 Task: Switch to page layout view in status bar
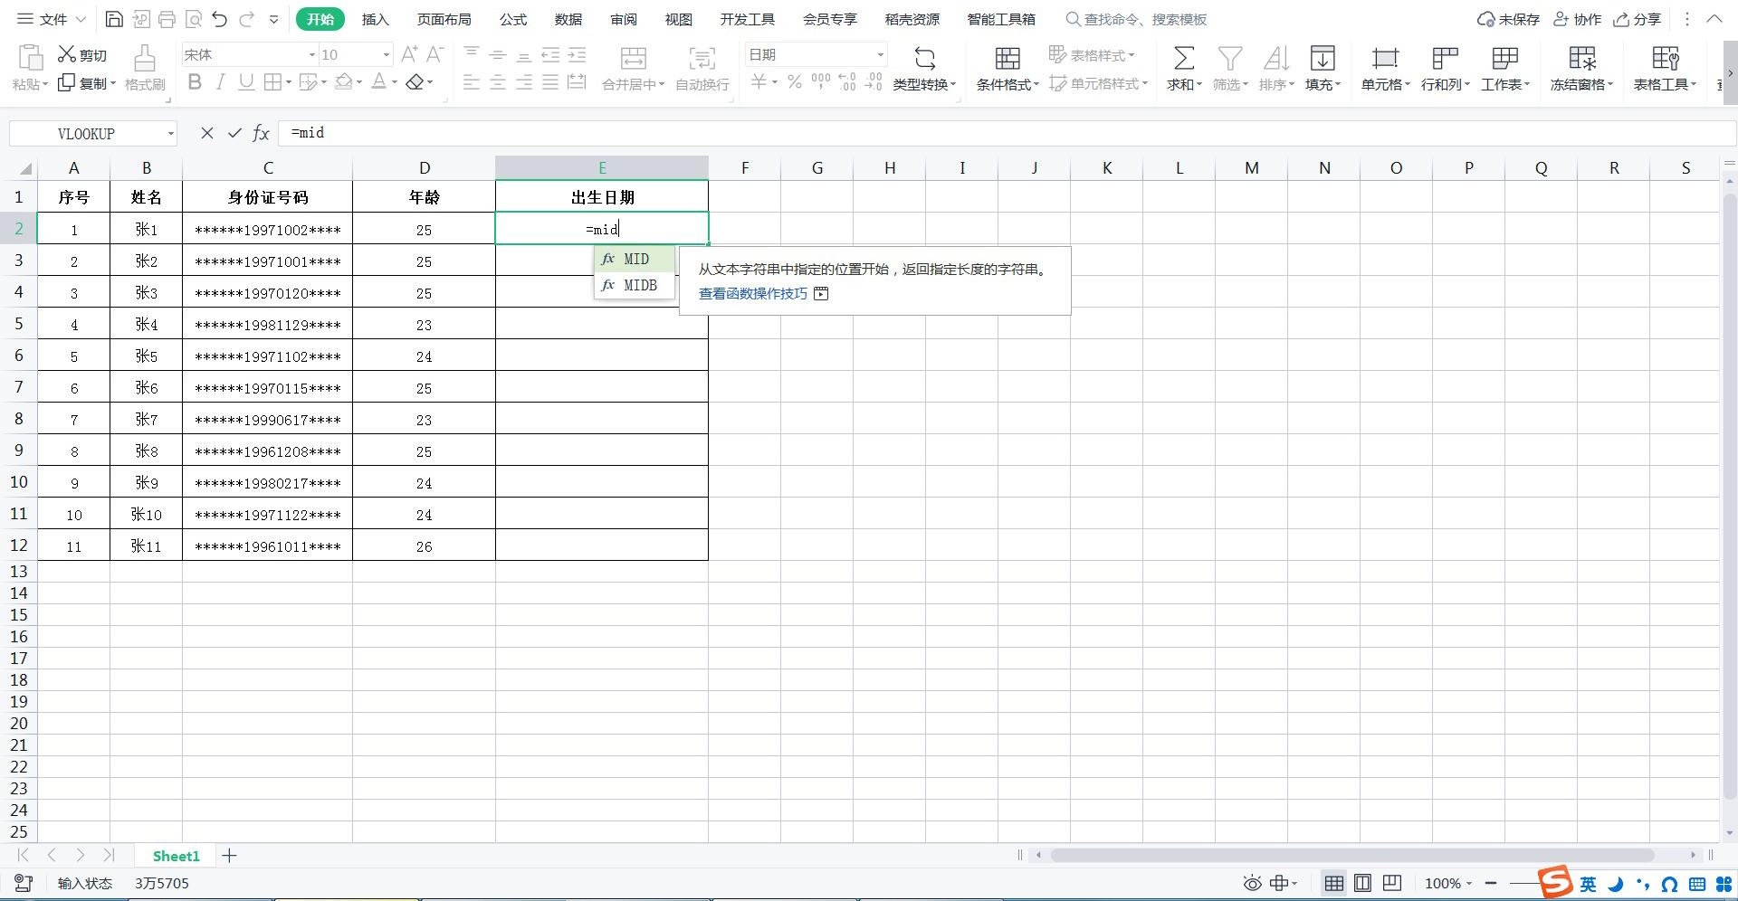click(x=1362, y=883)
